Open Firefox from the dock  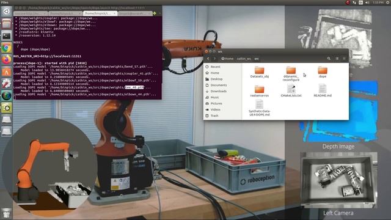click(x=7, y=60)
